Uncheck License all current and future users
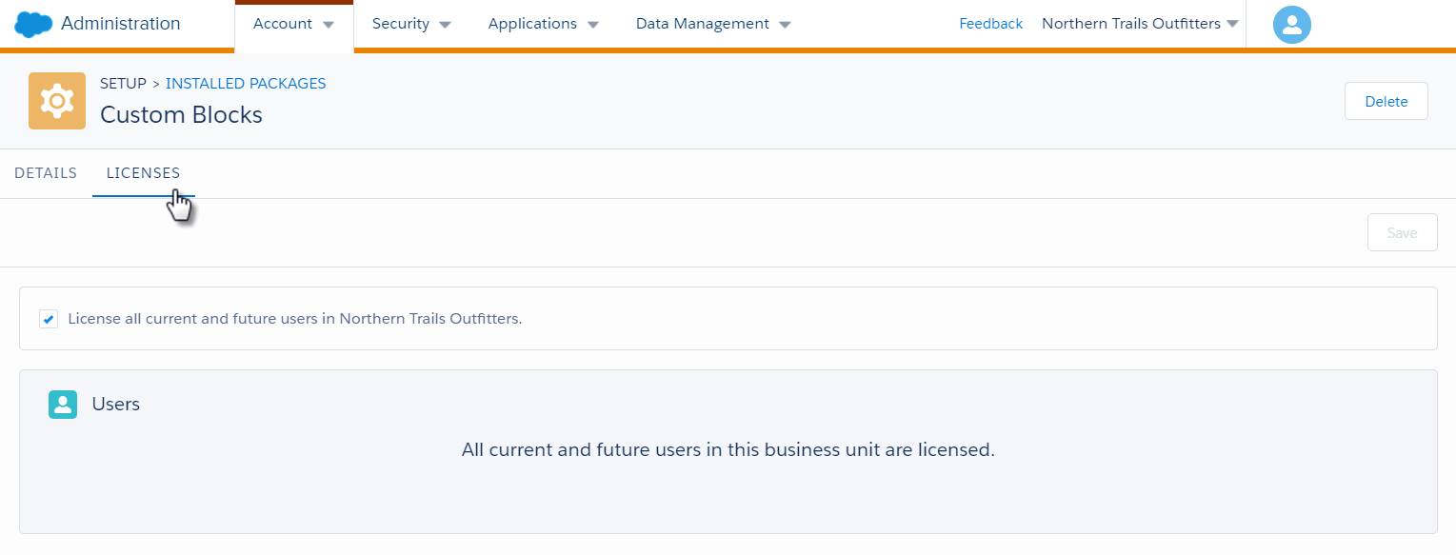This screenshot has width=1456, height=555. point(49,319)
